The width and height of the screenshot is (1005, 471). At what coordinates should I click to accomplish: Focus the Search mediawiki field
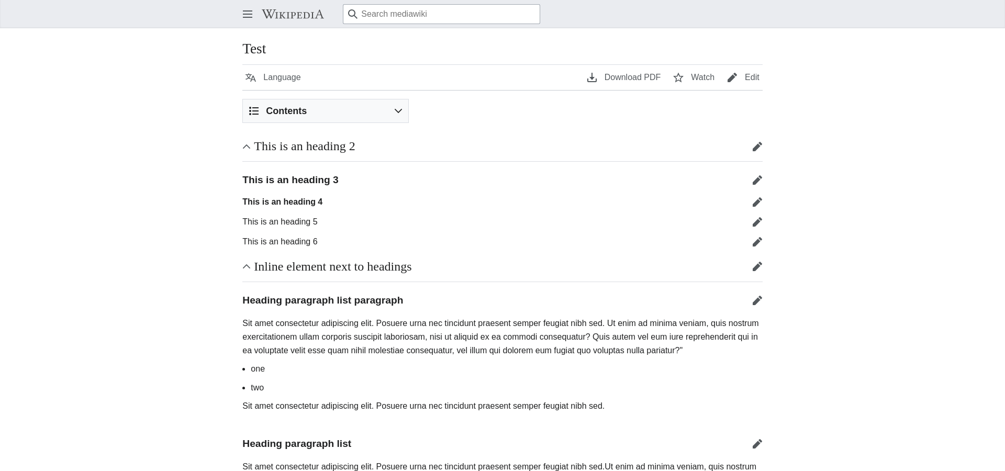pos(441,14)
